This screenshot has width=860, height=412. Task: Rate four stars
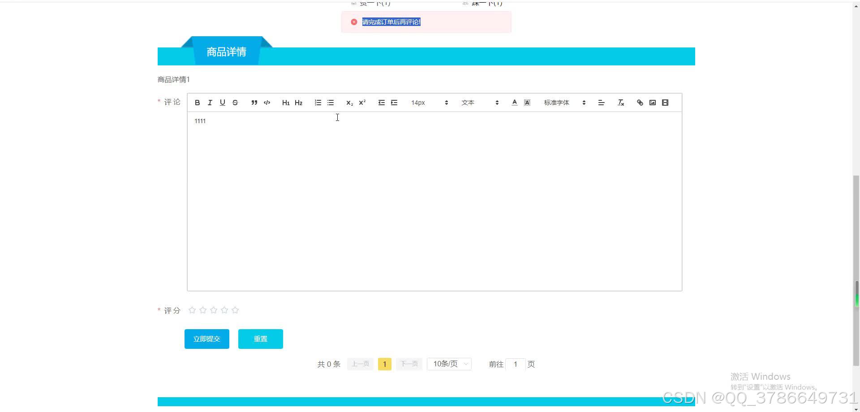click(x=224, y=310)
